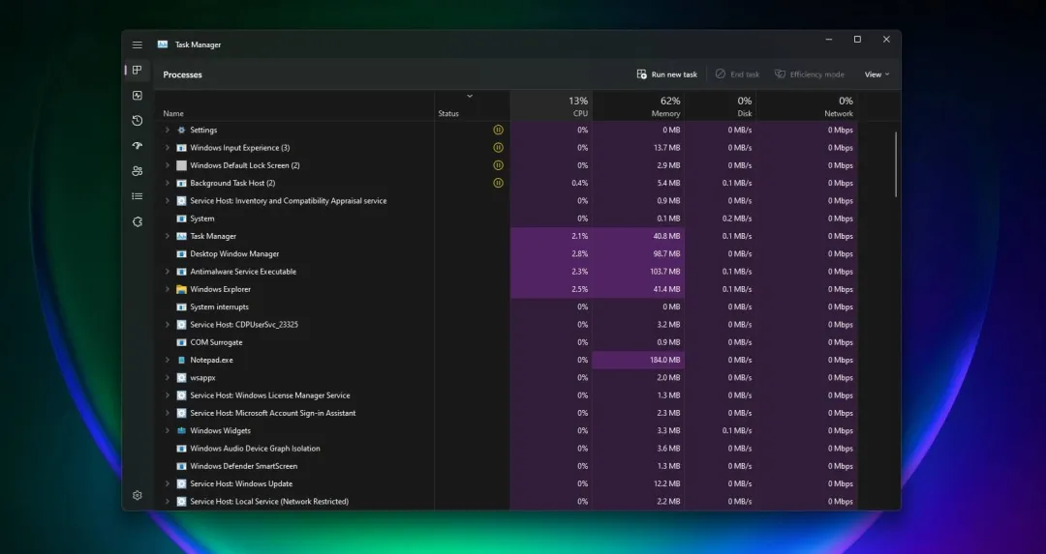This screenshot has height=554, width=1046.
Task: Open the App history sidebar icon
Action: 137,121
